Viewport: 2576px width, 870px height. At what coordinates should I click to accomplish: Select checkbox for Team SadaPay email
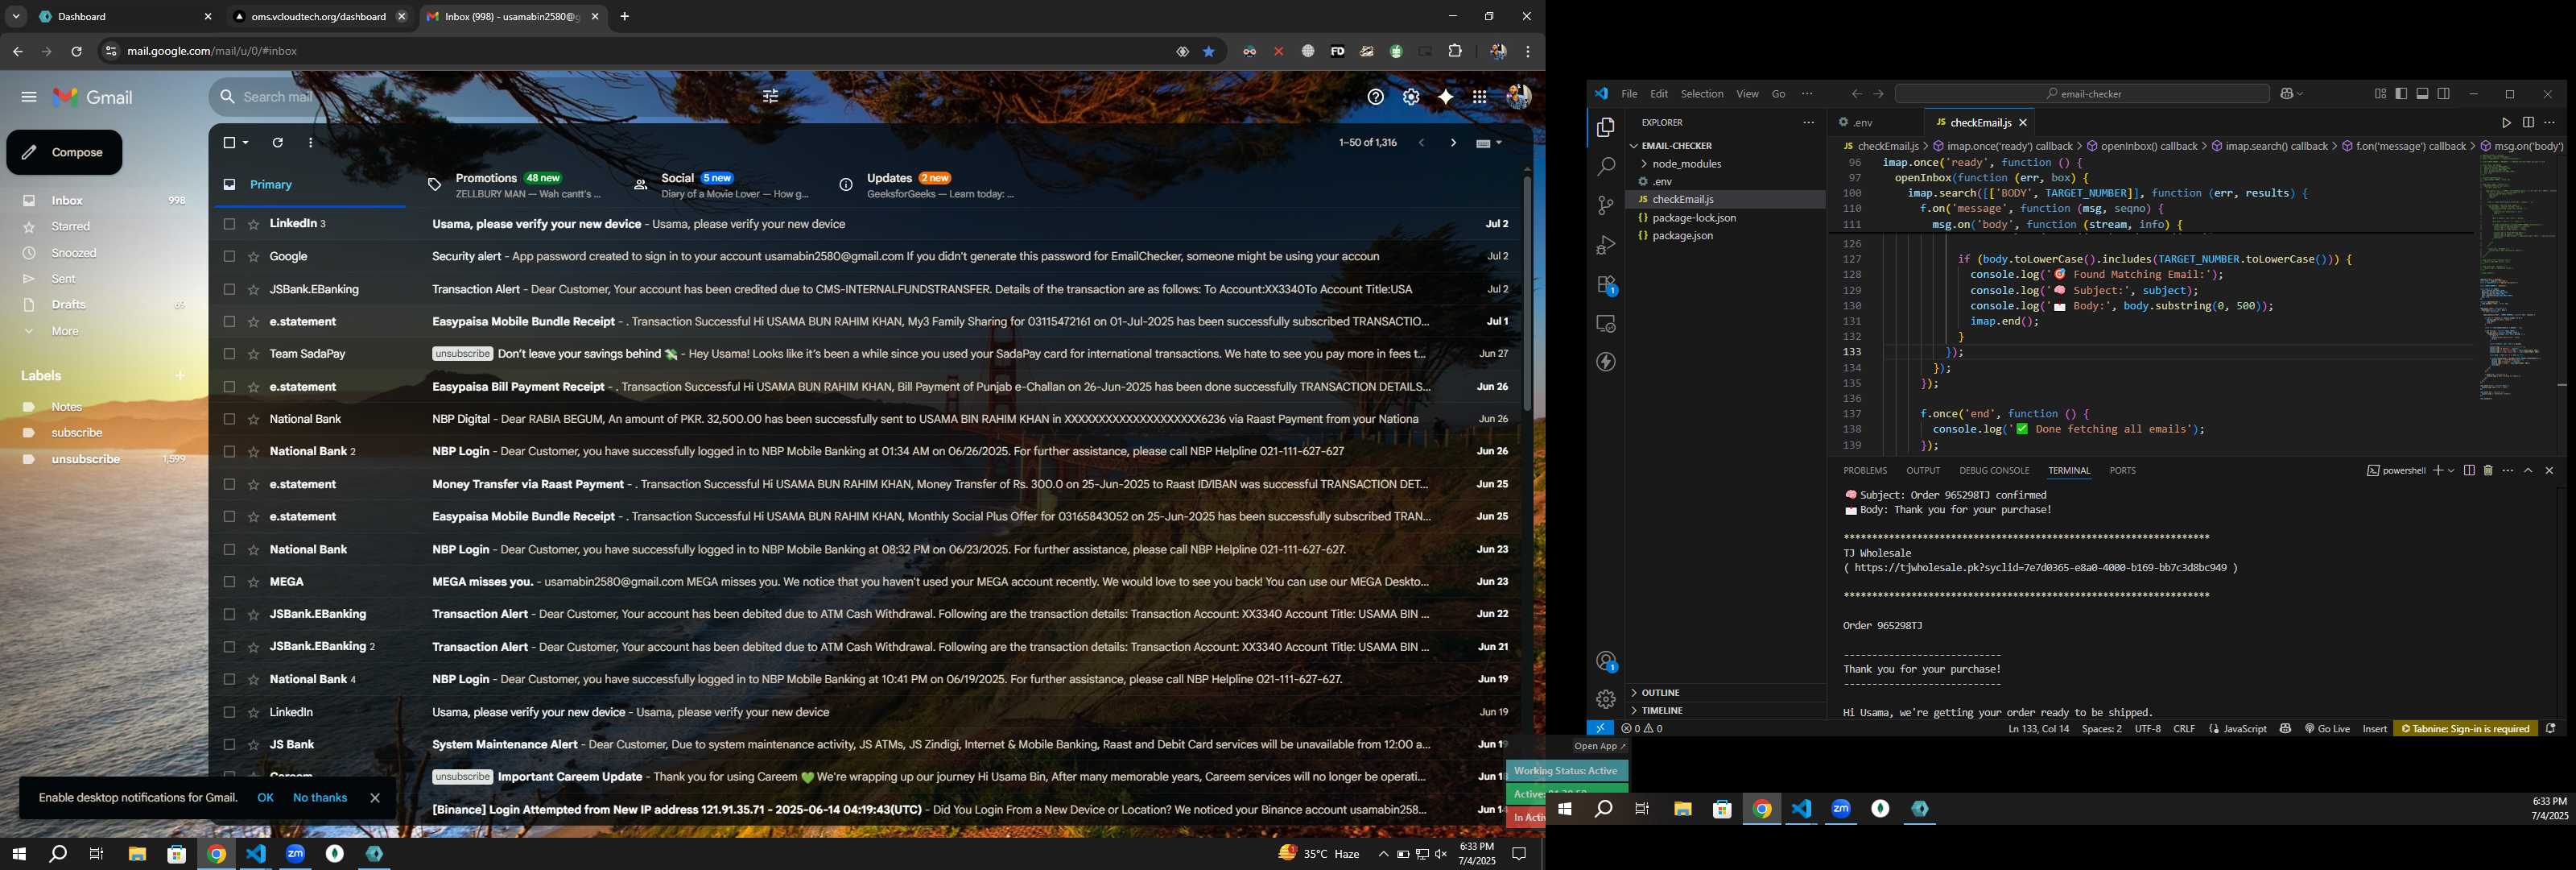[x=229, y=354]
